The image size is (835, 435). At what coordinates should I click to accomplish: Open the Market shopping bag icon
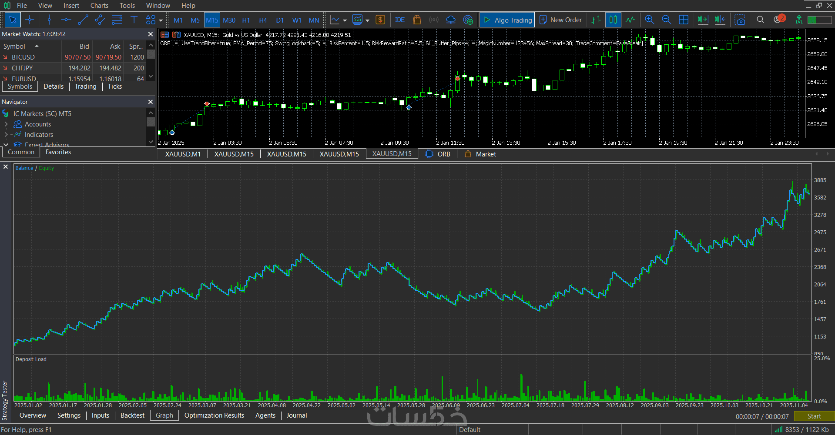pos(417,20)
